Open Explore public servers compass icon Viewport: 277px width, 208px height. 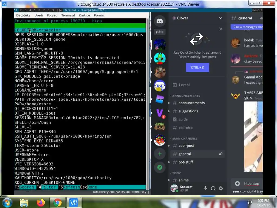(x=160, y=167)
